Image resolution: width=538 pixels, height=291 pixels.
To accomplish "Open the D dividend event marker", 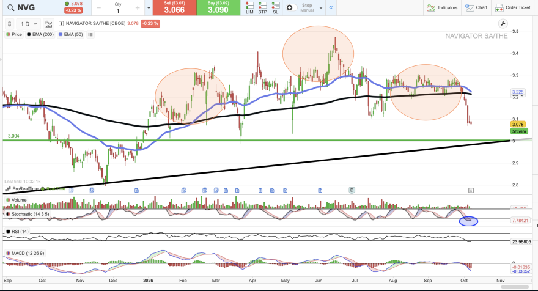I will [x=352, y=190].
